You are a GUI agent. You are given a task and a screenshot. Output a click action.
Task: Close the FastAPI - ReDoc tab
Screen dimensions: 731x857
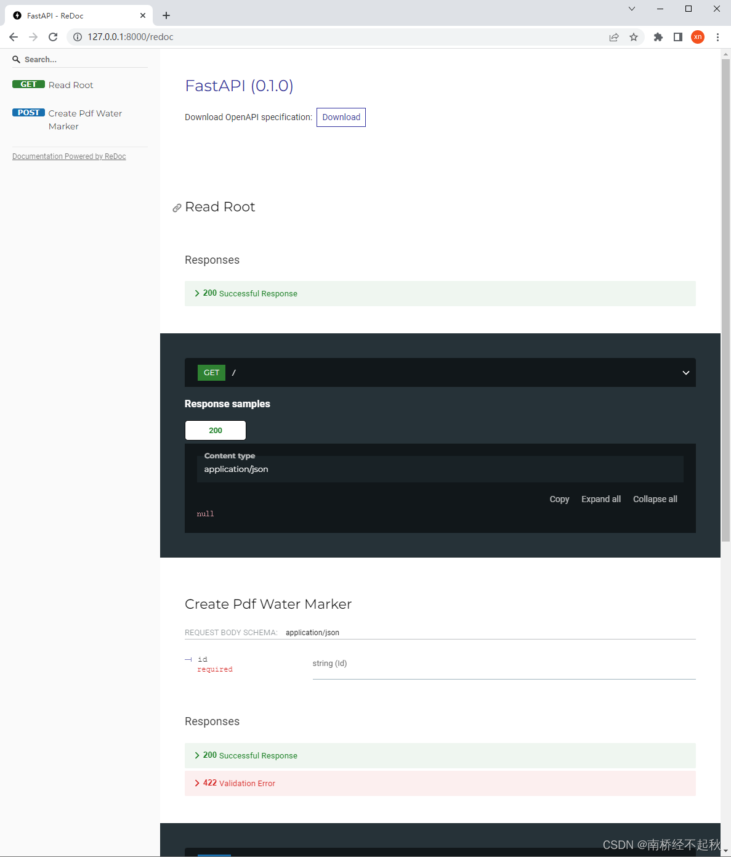143,15
